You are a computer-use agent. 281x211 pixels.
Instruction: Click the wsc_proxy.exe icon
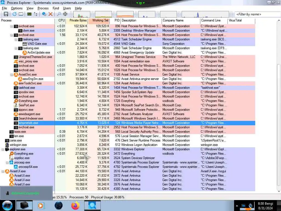coord(16,61)
